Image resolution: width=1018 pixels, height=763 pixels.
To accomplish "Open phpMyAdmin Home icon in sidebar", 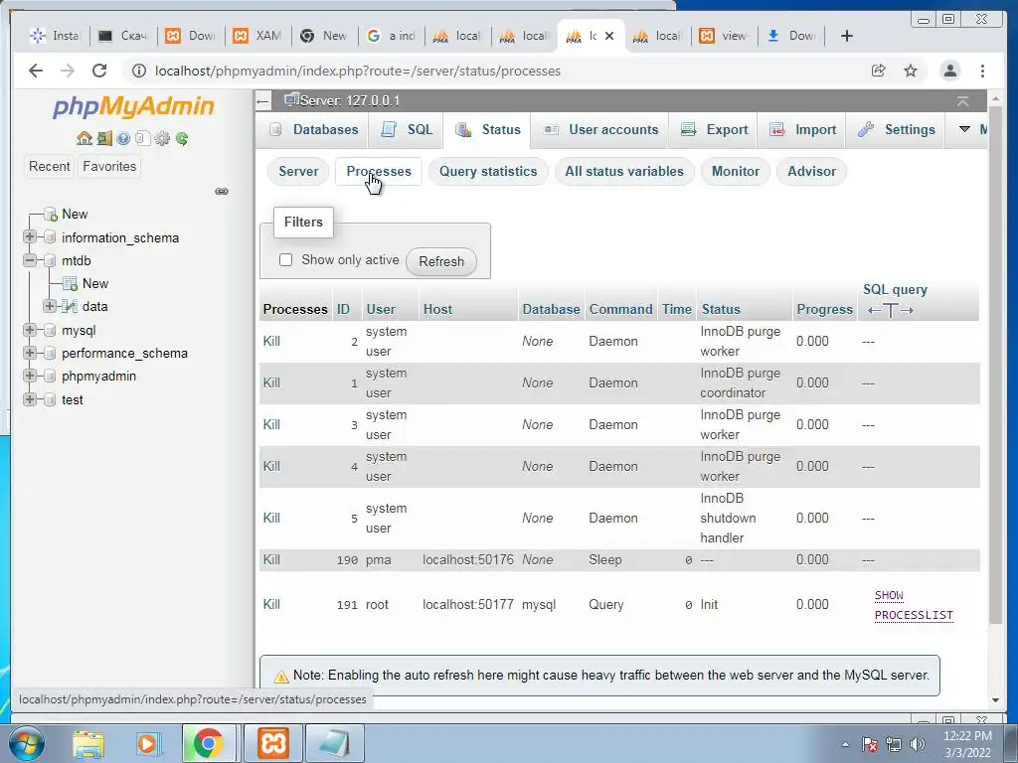I will 84,138.
